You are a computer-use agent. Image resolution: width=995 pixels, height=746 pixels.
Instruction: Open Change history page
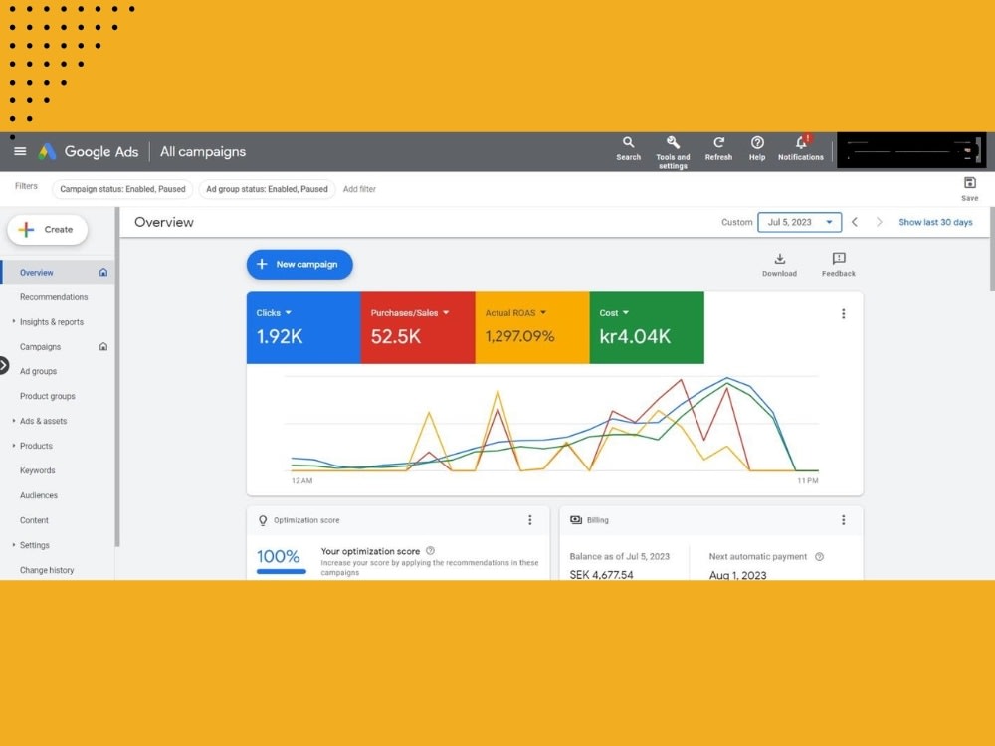tap(47, 570)
